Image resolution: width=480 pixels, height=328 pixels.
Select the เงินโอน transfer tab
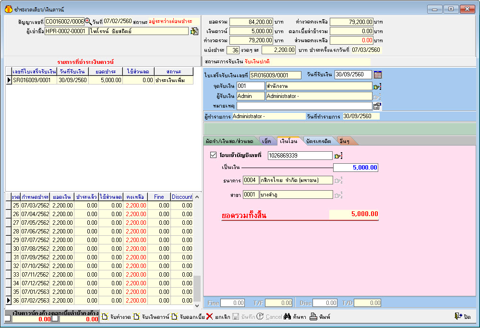point(288,141)
